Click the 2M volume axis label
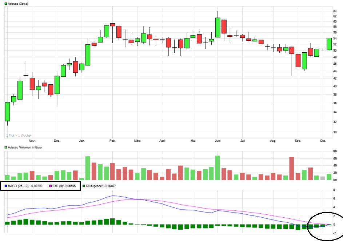 tap(335, 173)
